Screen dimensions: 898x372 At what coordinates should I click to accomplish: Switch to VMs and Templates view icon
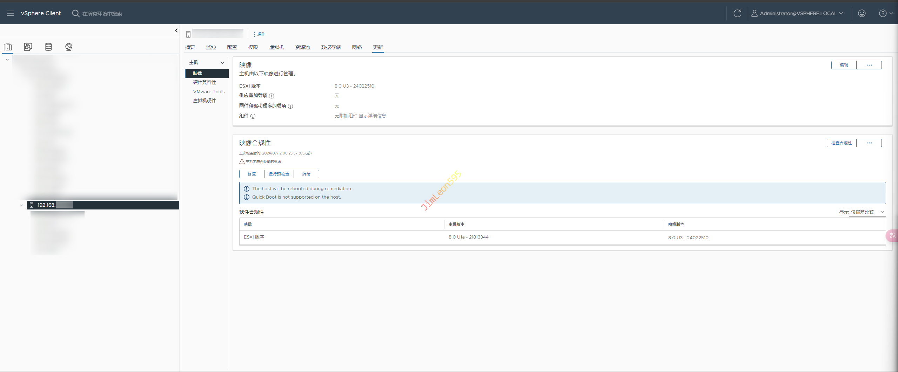[x=28, y=47]
